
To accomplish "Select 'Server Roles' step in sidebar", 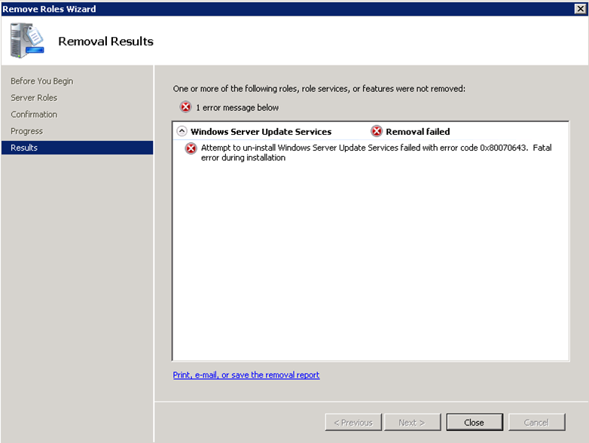I will pos(34,98).
